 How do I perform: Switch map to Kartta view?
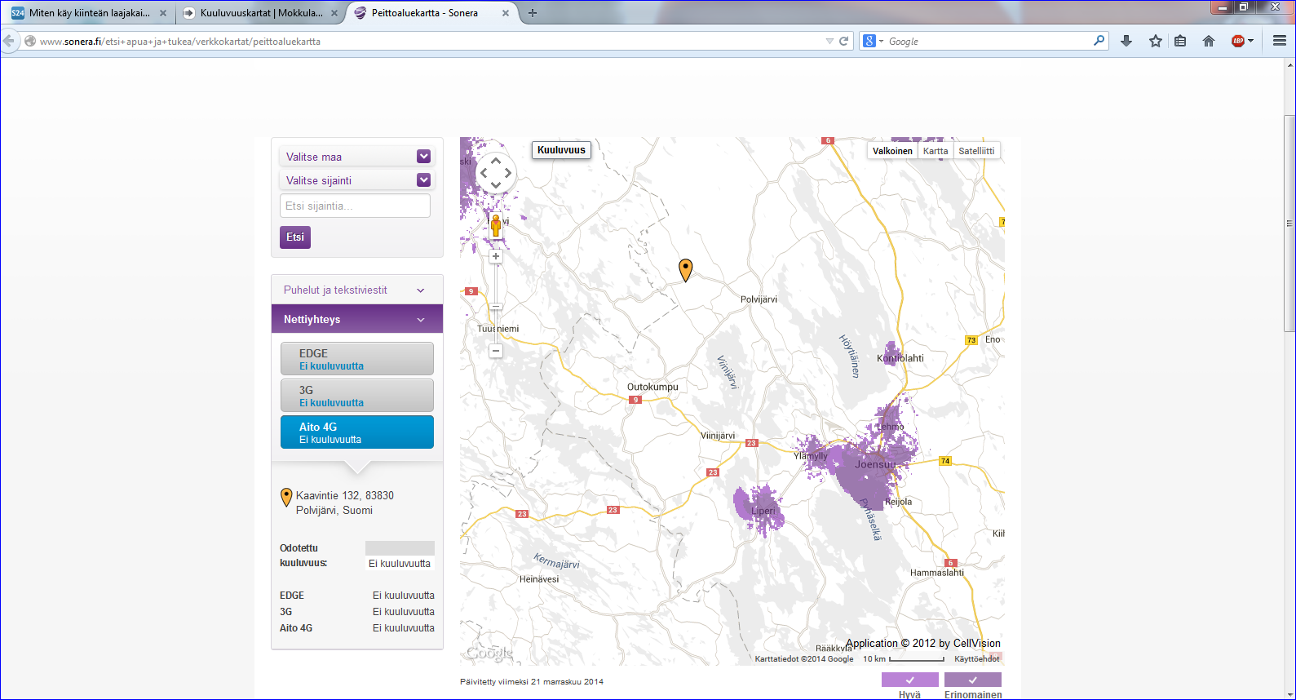point(936,151)
